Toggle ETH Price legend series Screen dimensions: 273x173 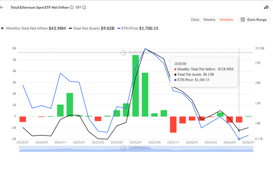[138, 28]
